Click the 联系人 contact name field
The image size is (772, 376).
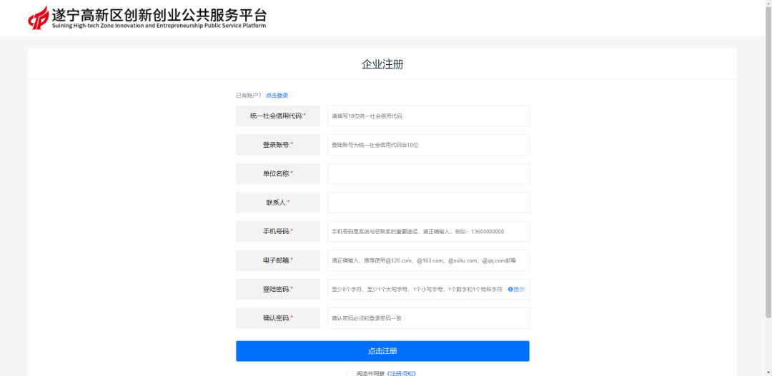[427, 203]
